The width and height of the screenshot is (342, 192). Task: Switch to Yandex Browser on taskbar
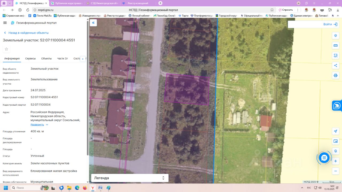tap(93, 188)
